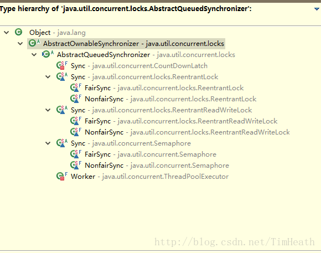Select FairSync in locks.ReentrantLock
Screen dimensions: 321x253
coord(164,88)
